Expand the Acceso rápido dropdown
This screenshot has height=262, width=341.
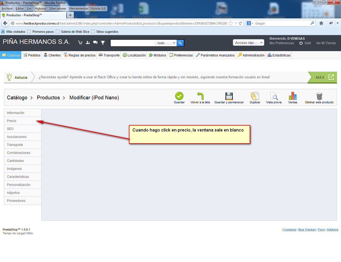click(249, 43)
